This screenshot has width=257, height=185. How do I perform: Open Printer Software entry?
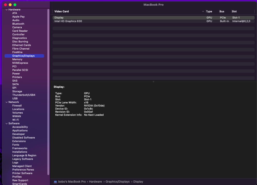point(22,173)
